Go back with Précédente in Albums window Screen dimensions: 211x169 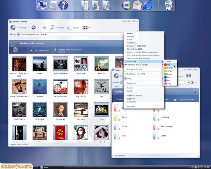click(18, 28)
